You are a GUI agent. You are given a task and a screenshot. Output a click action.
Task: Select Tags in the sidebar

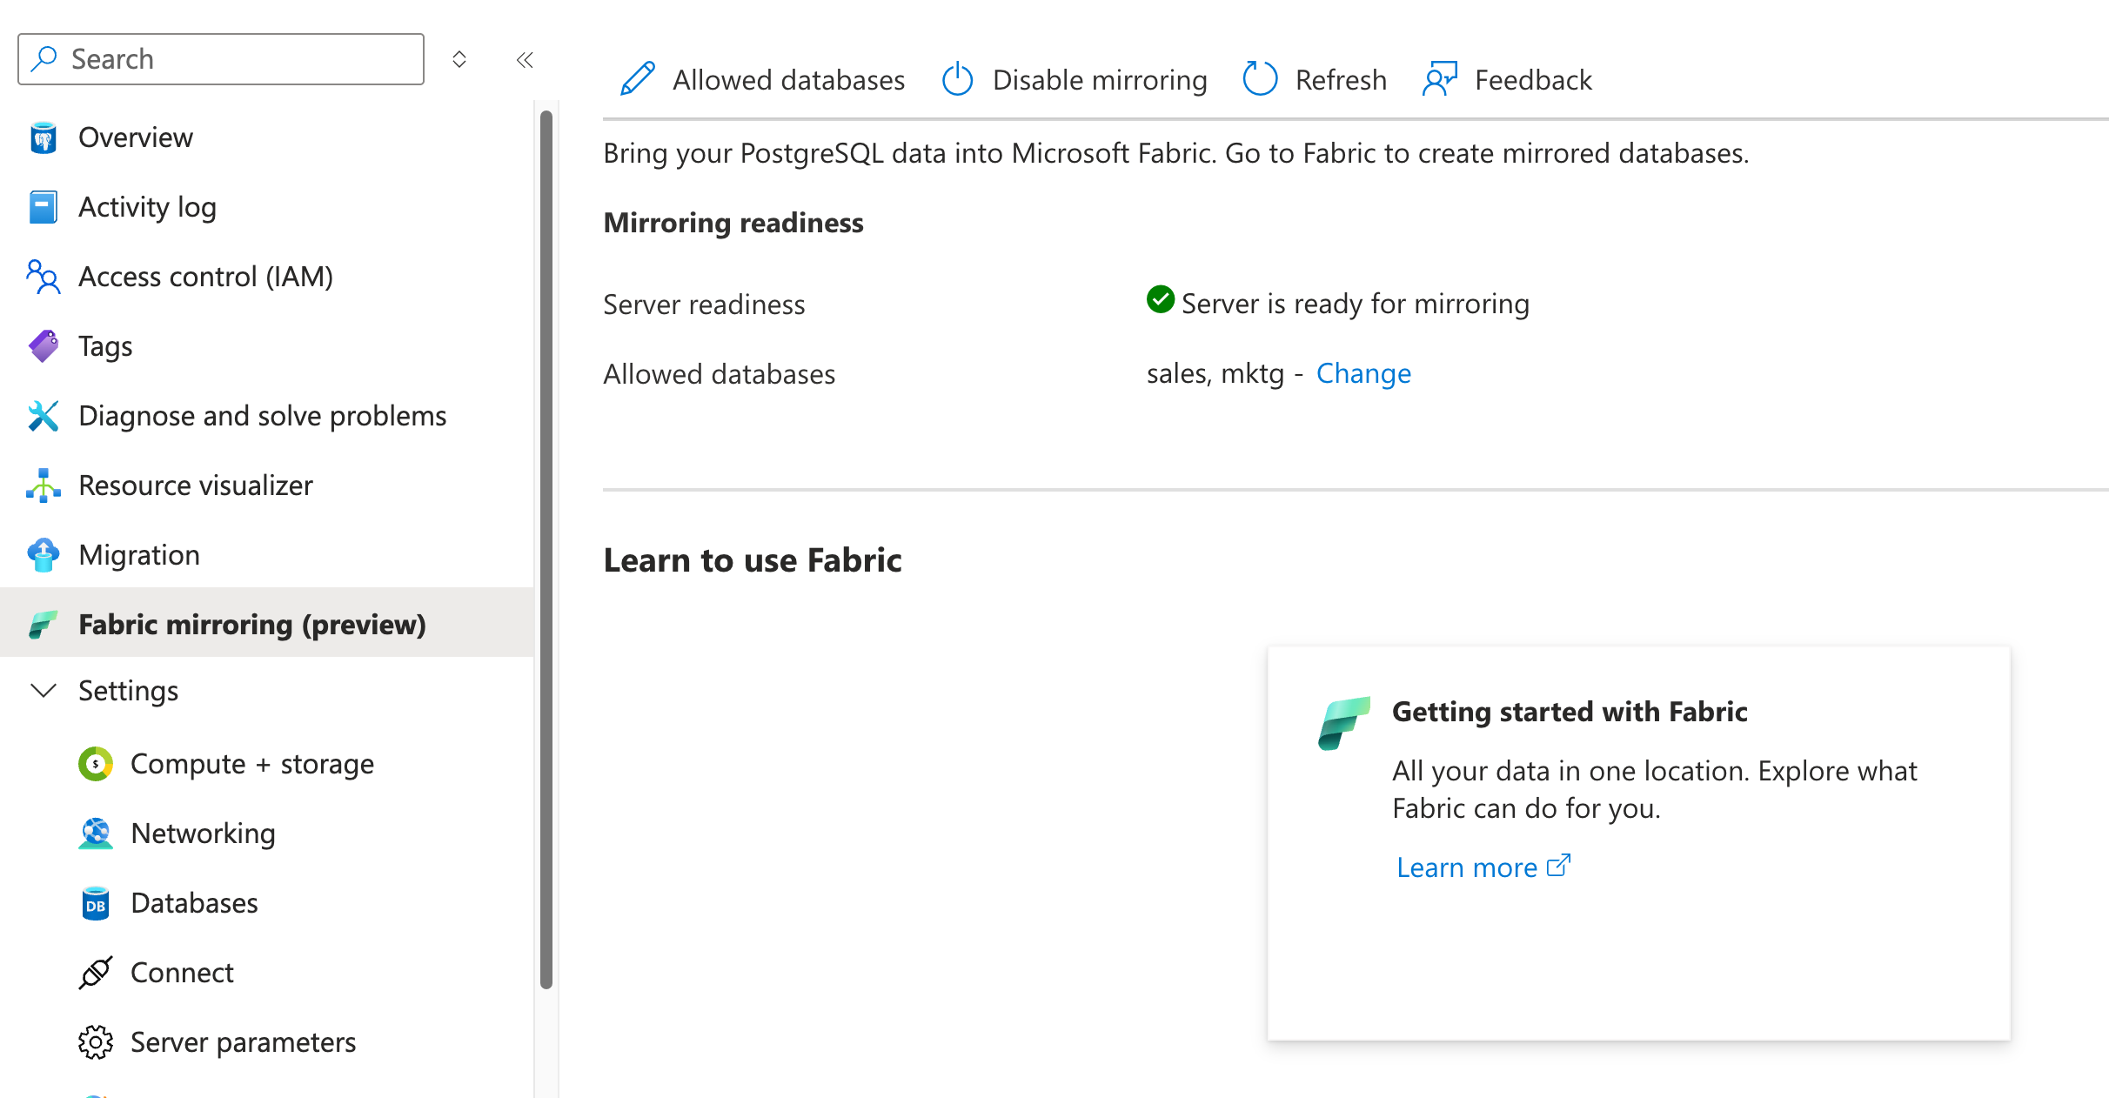coord(104,345)
